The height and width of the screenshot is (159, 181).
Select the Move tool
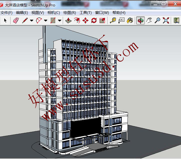click(x=85, y=20)
